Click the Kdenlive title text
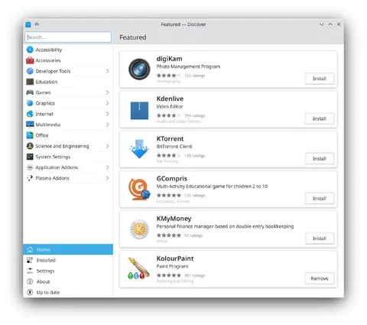Image resolution: width=367 pixels, height=325 pixels. 170,99
